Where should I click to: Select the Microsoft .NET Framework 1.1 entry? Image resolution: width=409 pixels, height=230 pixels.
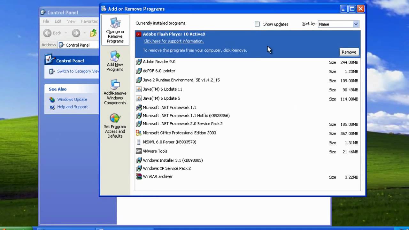tap(248, 108)
